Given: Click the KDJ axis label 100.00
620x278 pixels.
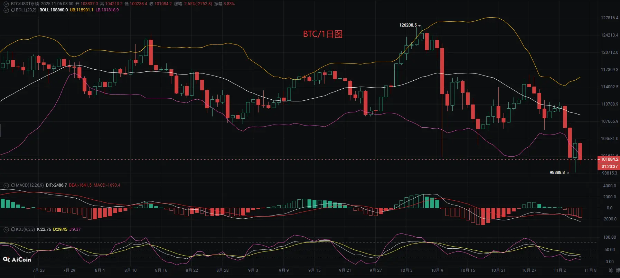Looking at the screenshot, I should (x=610, y=237).
